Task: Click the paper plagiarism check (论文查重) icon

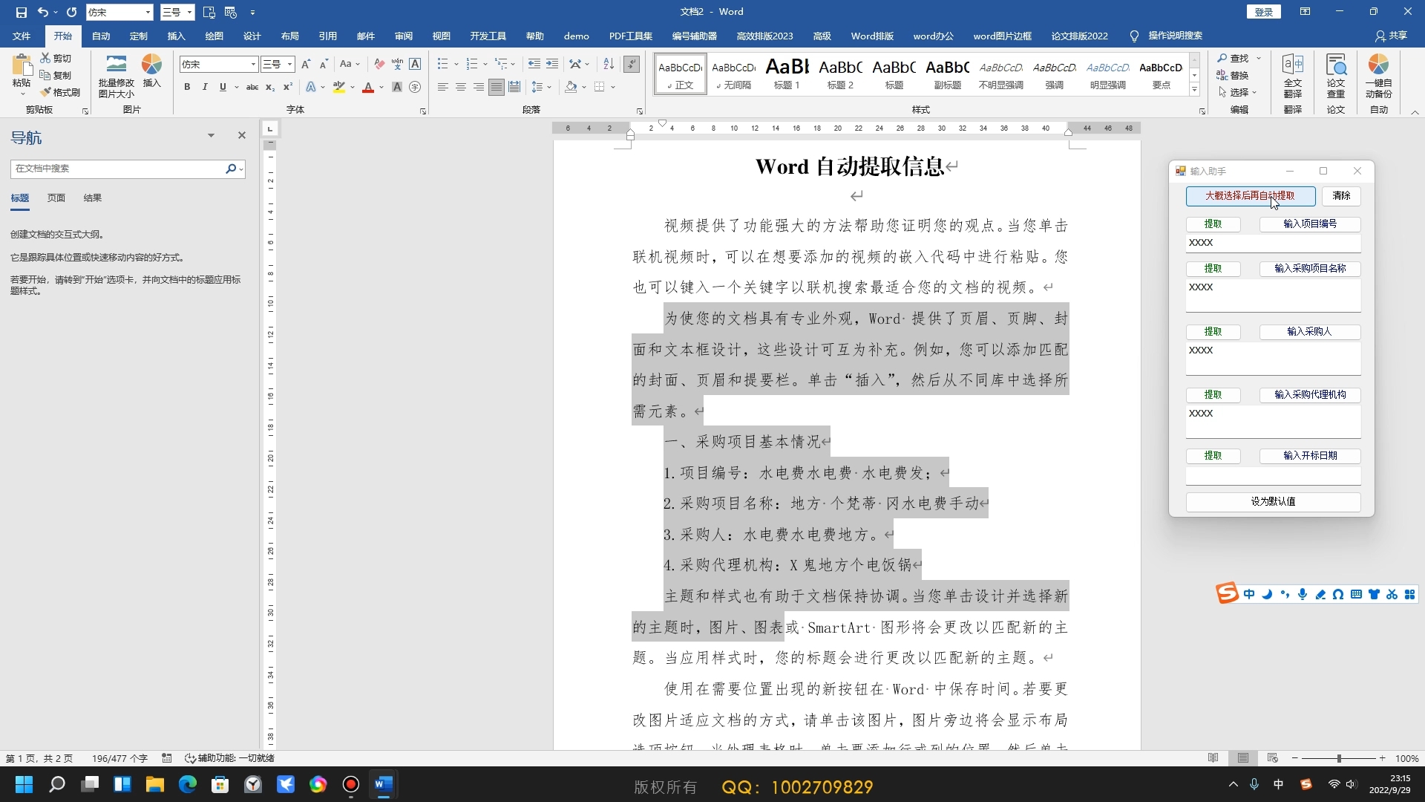Action: point(1336,75)
